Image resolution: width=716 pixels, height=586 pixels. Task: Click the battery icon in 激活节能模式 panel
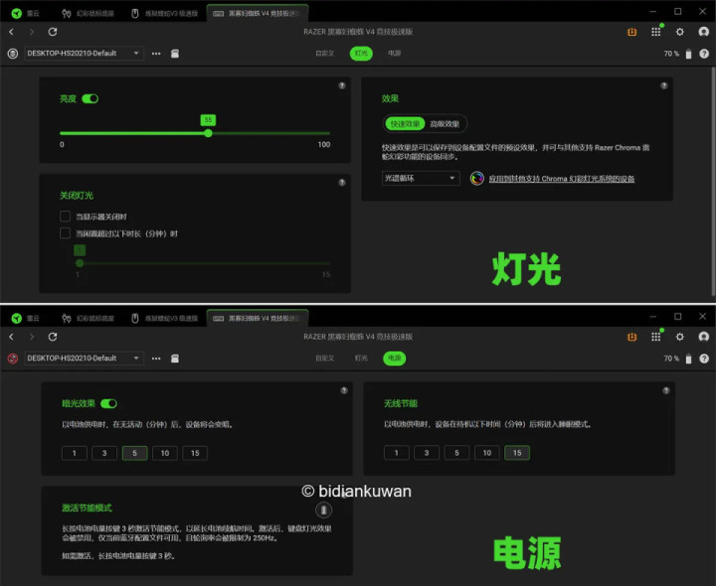[324, 510]
